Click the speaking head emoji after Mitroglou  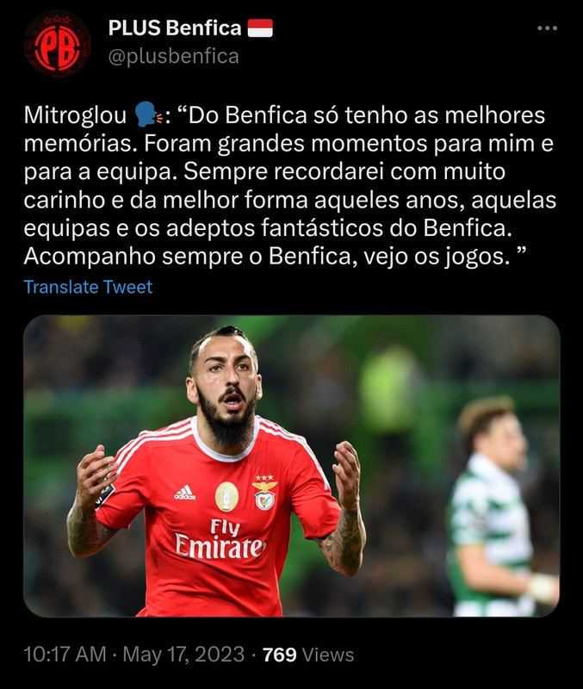click(148, 115)
